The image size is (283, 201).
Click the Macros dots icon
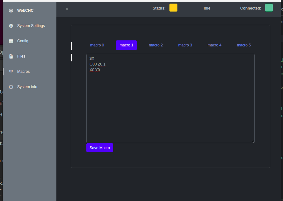11,72
